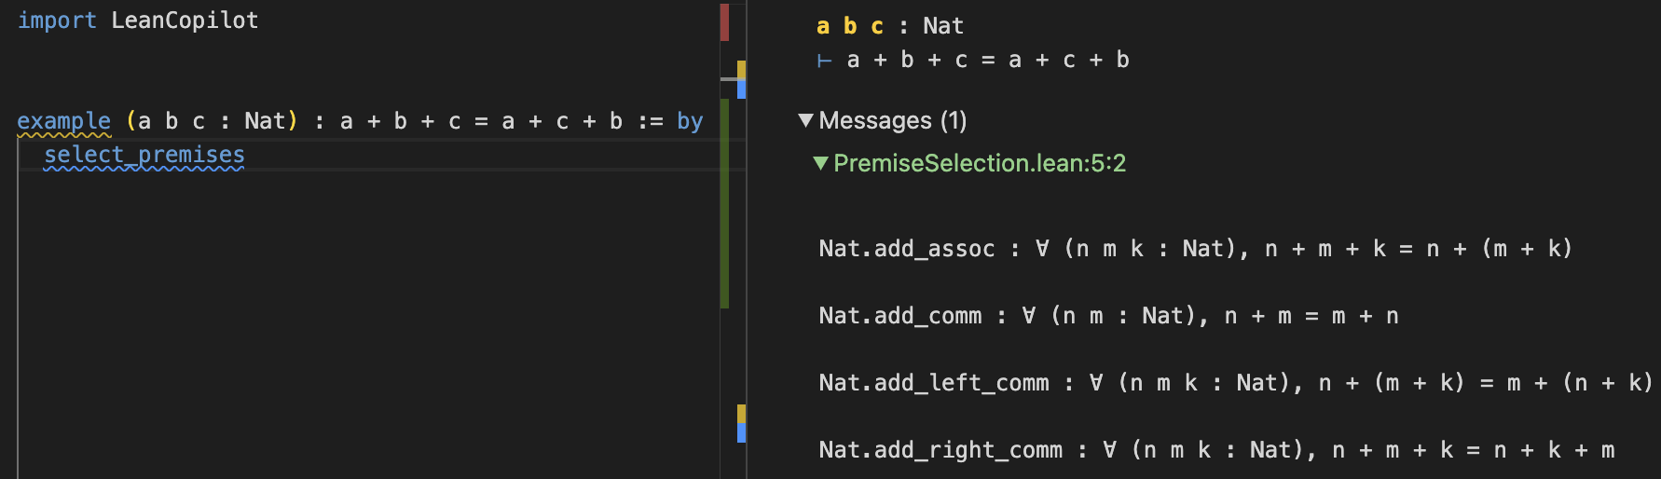1661x479 pixels.
Task: Select the Nat.add_right_comm premise name
Action: [940, 450]
